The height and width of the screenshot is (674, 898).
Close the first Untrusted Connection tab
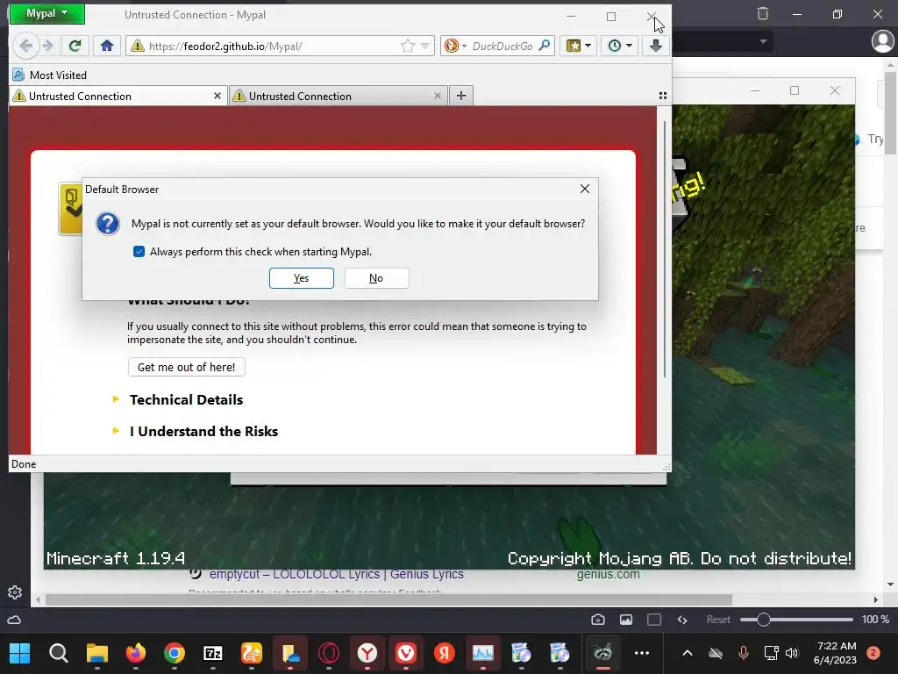coord(217,96)
